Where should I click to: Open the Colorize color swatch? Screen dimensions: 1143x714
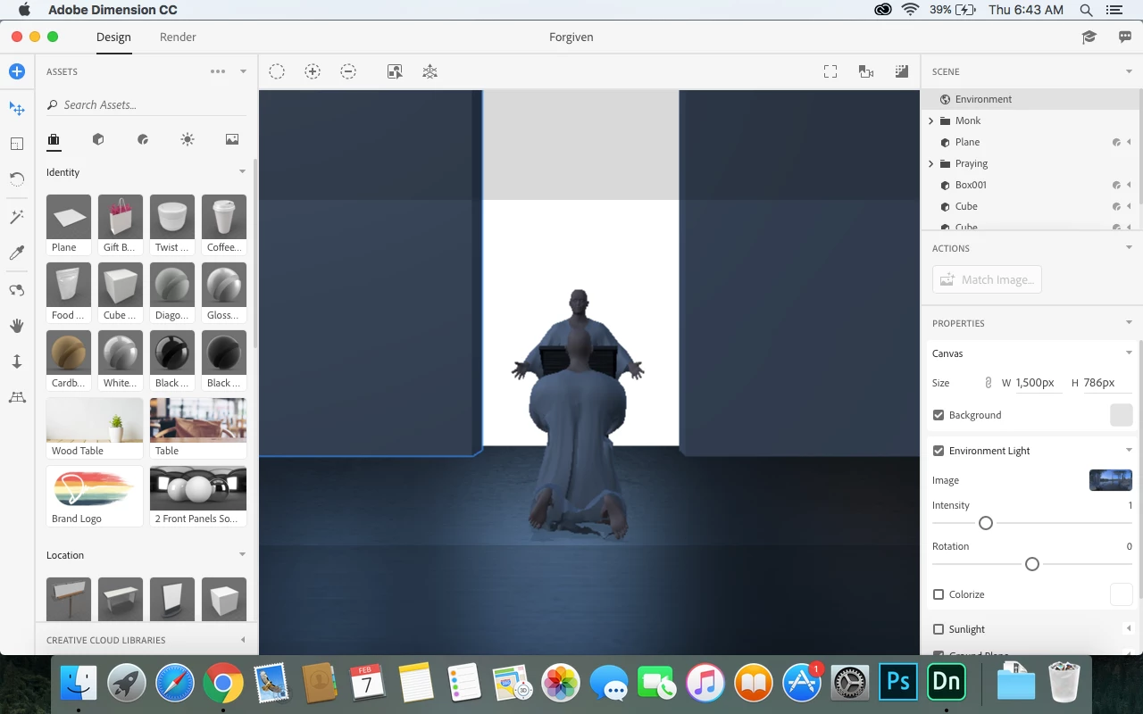coord(1122,594)
